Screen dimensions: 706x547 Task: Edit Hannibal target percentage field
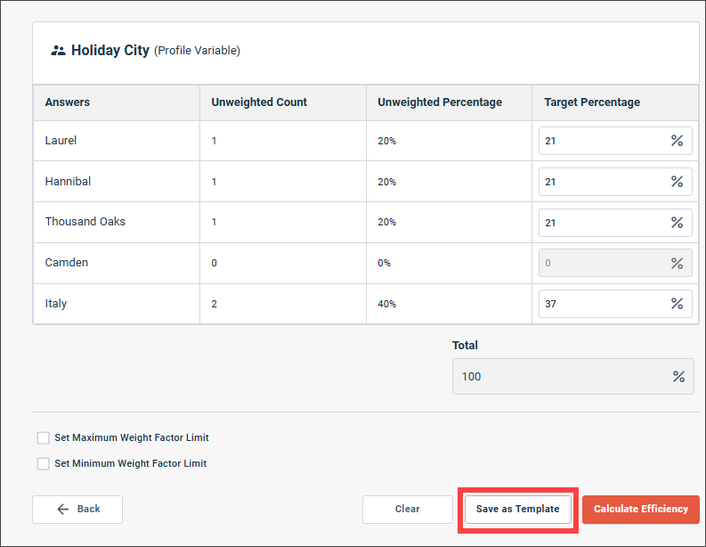(615, 182)
